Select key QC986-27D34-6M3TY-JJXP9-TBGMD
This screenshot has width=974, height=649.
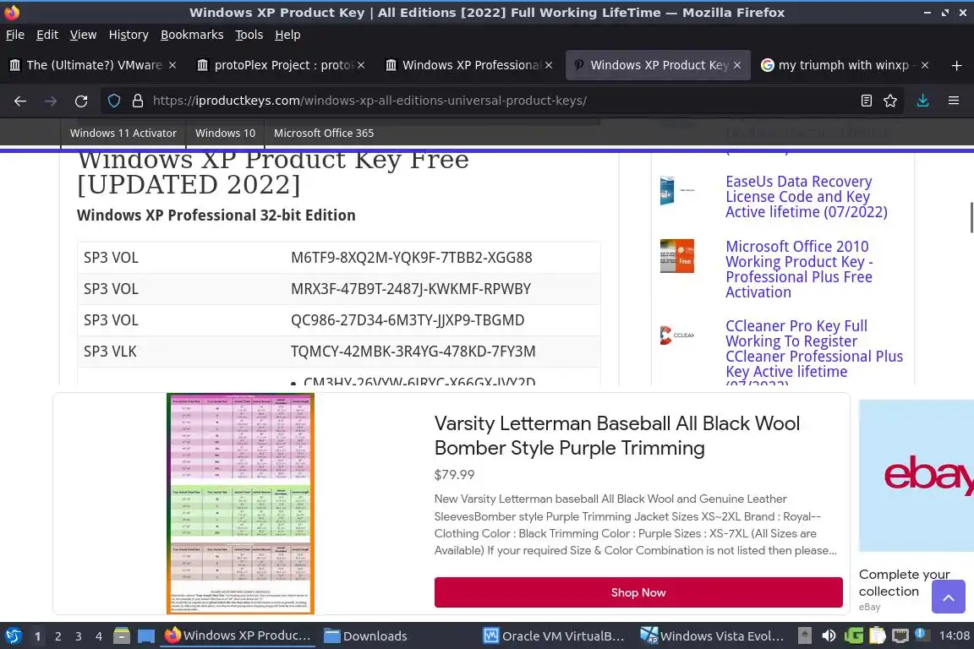(408, 319)
